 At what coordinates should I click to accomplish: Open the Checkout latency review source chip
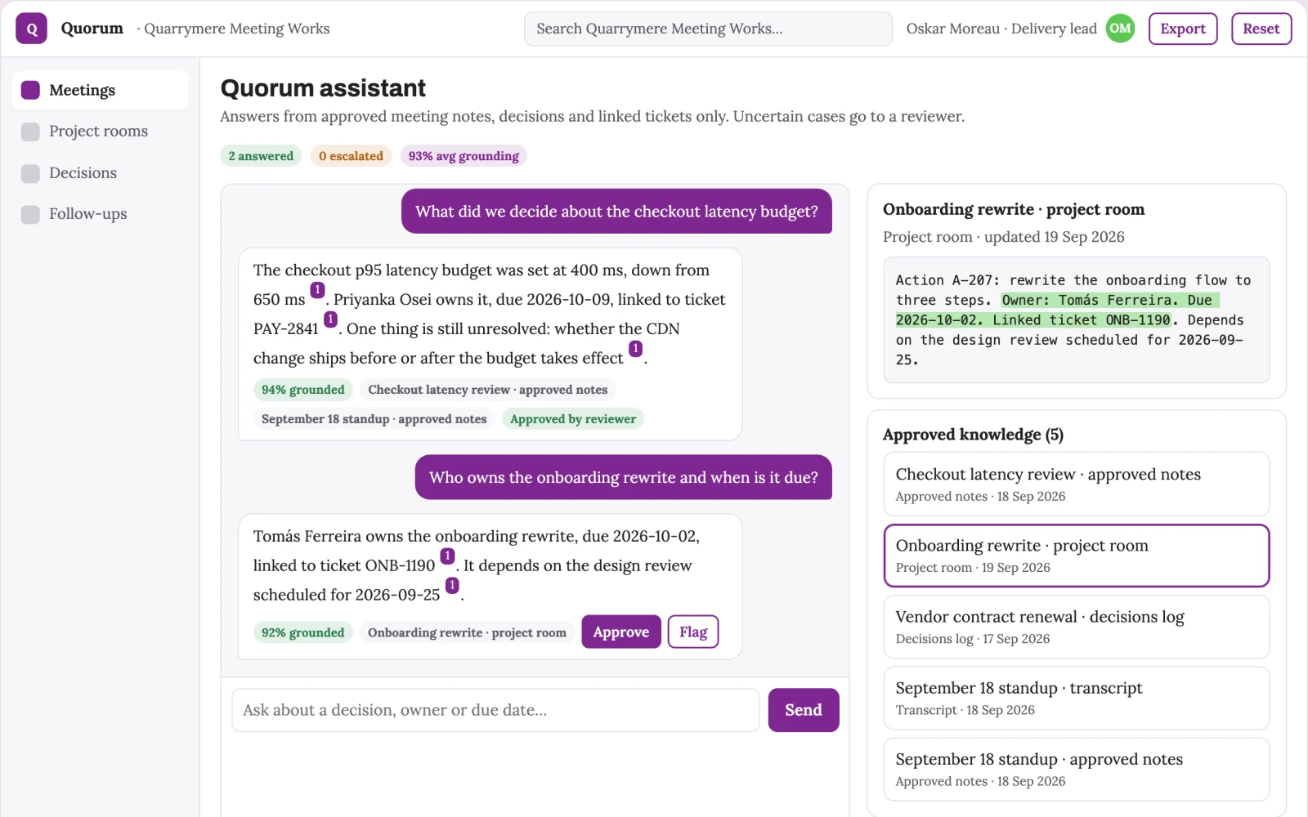pyautogui.click(x=487, y=390)
